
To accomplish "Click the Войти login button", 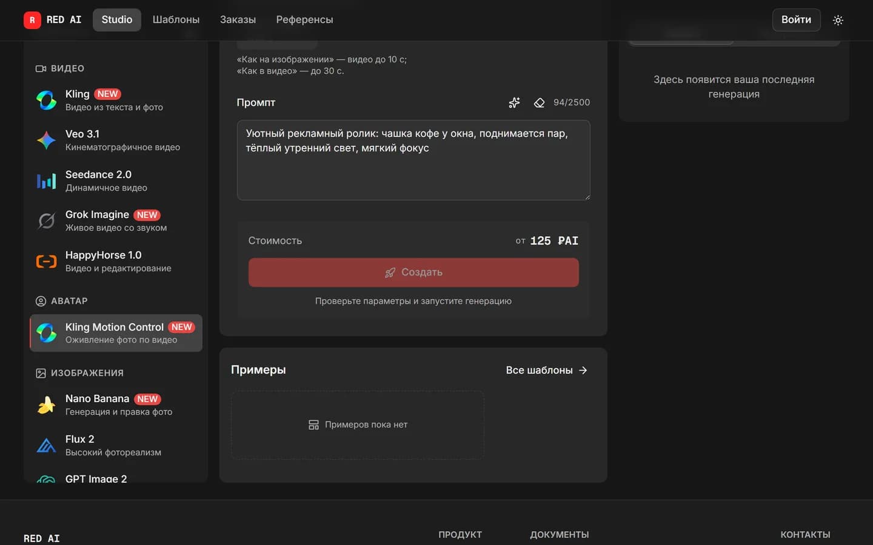I will pos(796,20).
